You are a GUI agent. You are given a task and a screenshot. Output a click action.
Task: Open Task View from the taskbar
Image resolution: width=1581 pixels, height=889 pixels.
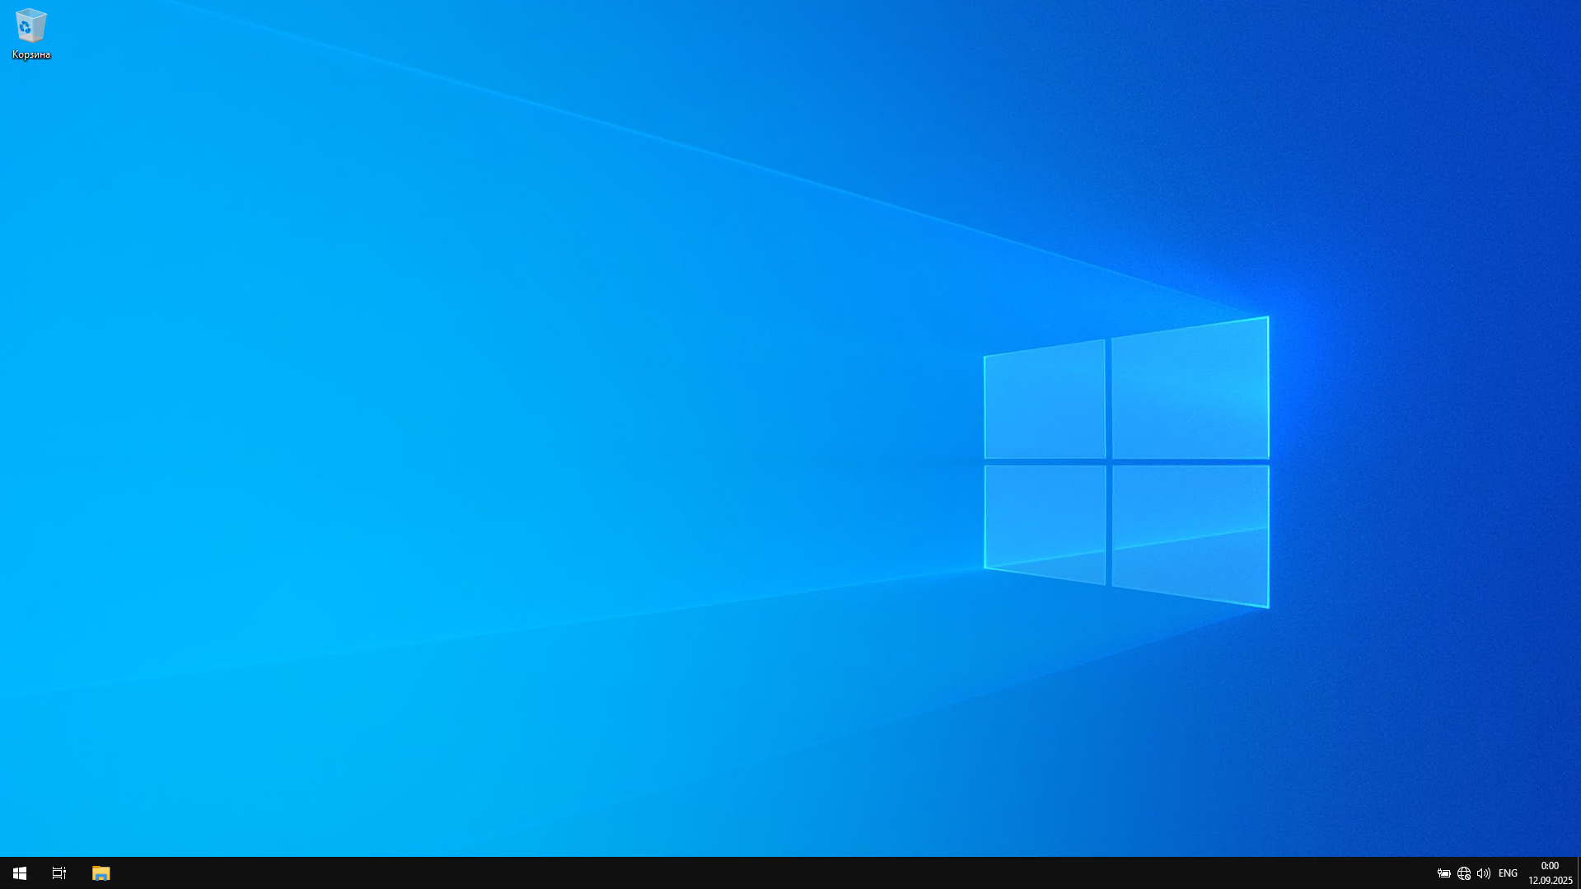click(x=59, y=873)
